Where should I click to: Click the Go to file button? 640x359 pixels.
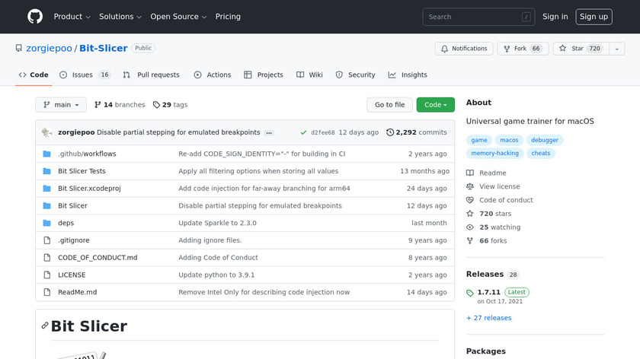pyautogui.click(x=390, y=105)
